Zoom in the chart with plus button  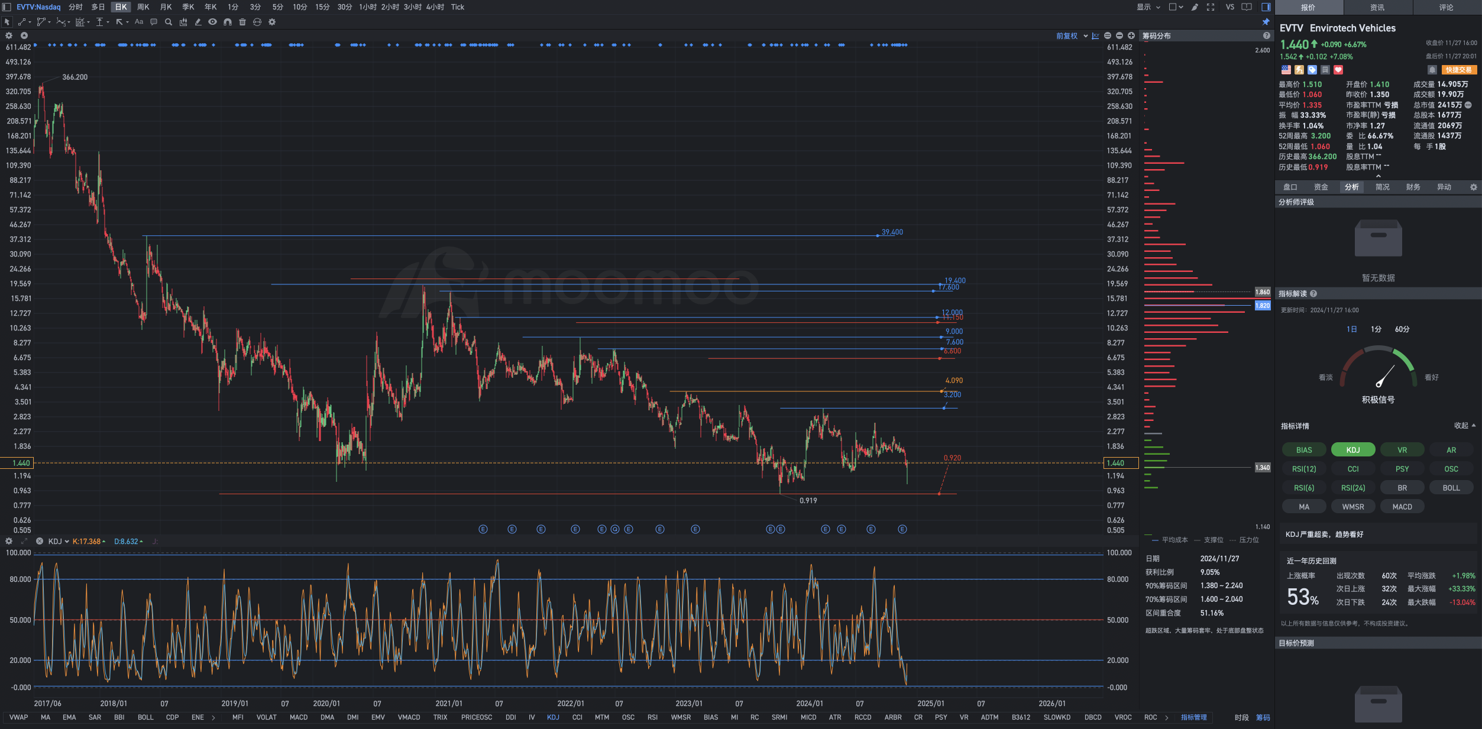[1131, 35]
